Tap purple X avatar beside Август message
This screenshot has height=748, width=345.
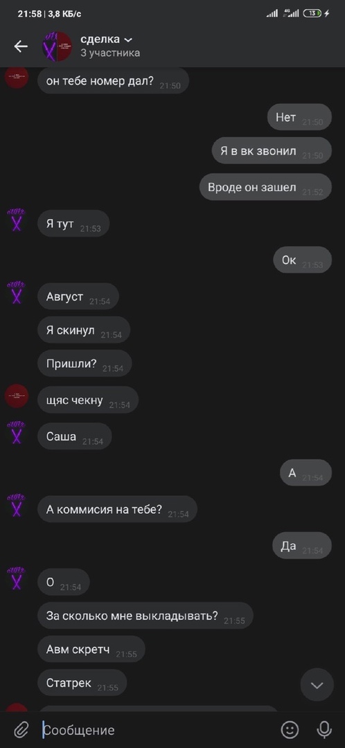17,294
